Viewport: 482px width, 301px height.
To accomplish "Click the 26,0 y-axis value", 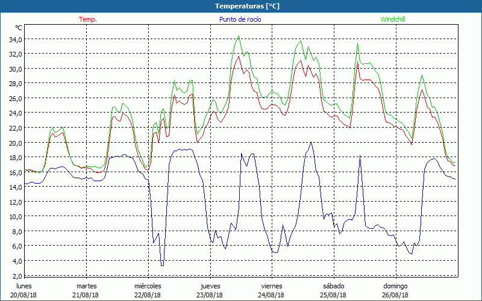I will [15, 99].
